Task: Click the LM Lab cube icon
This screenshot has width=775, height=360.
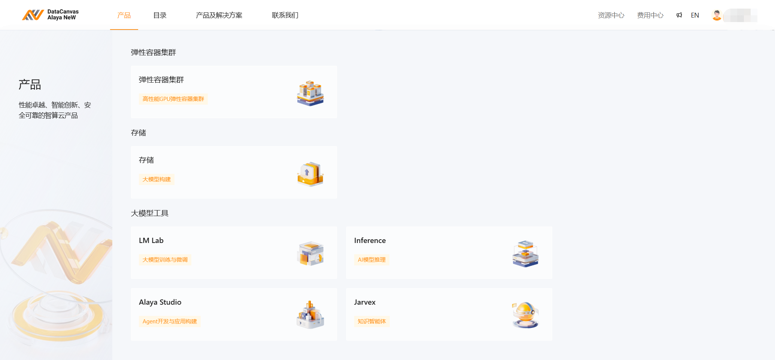Action: tap(310, 253)
